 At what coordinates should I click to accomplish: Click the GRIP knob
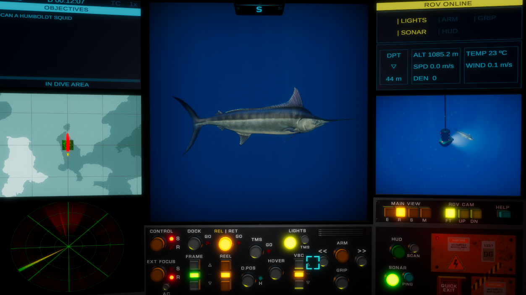[x=342, y=282]
